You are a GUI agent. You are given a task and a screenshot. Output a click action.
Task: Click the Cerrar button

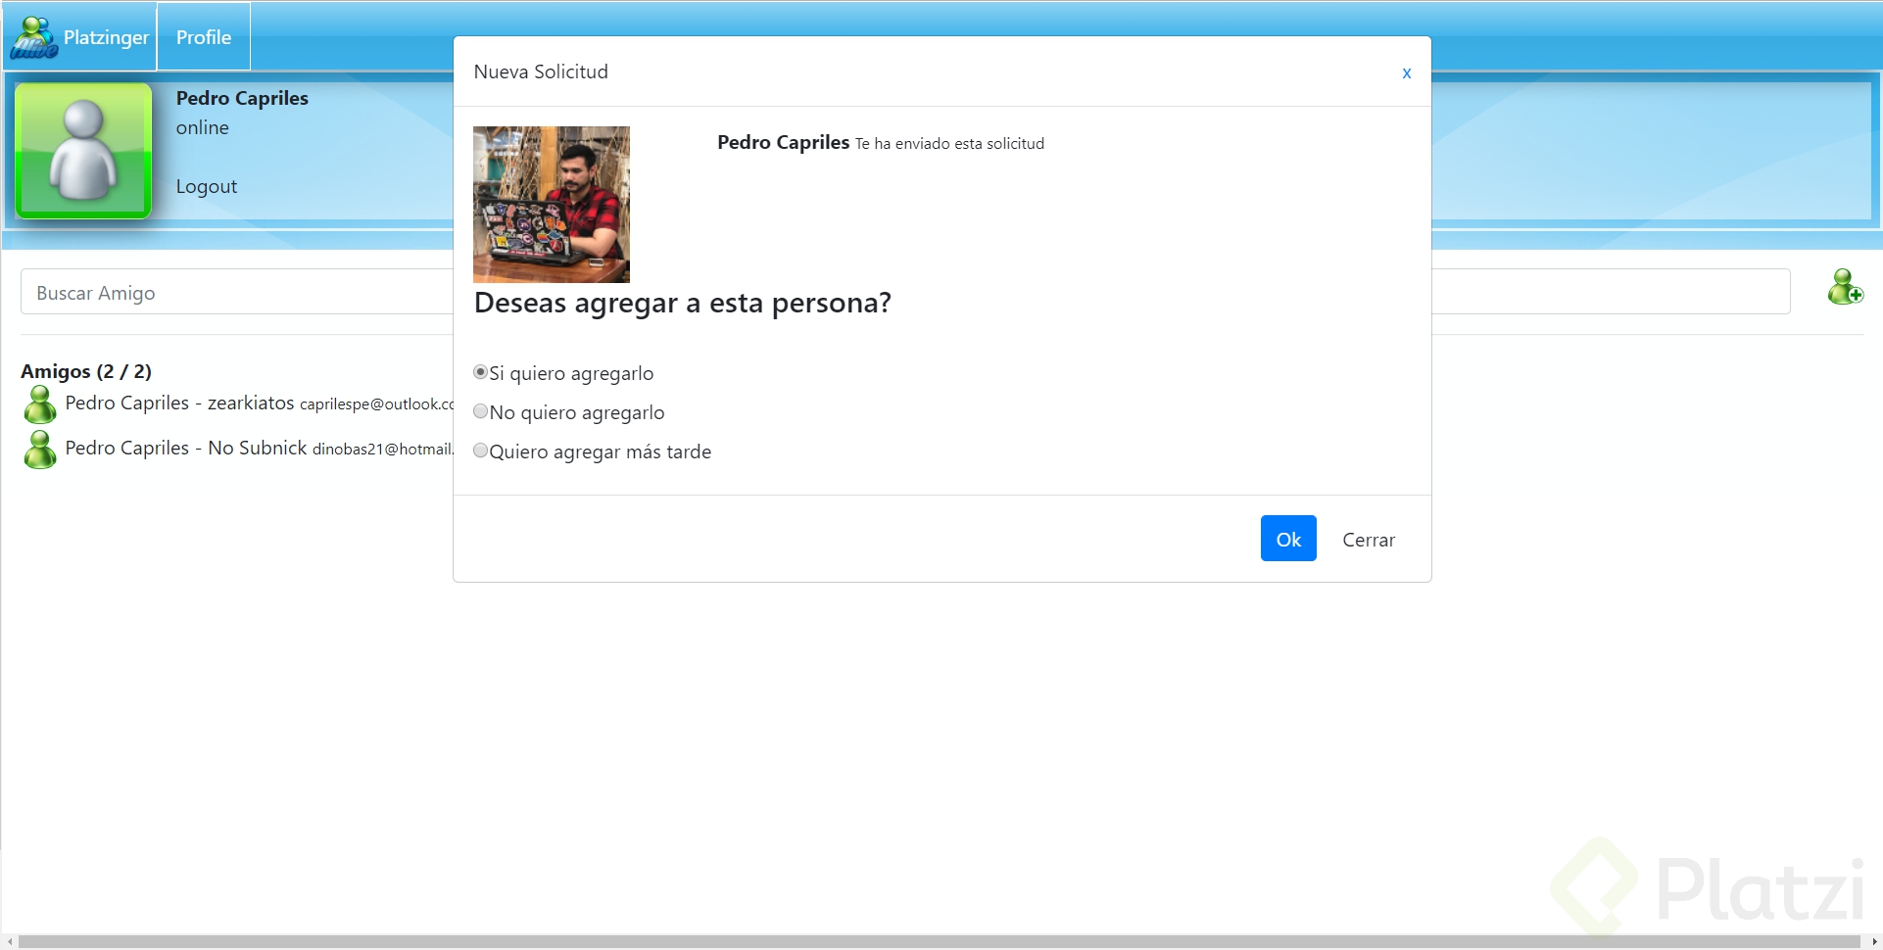pos(1369,539)
